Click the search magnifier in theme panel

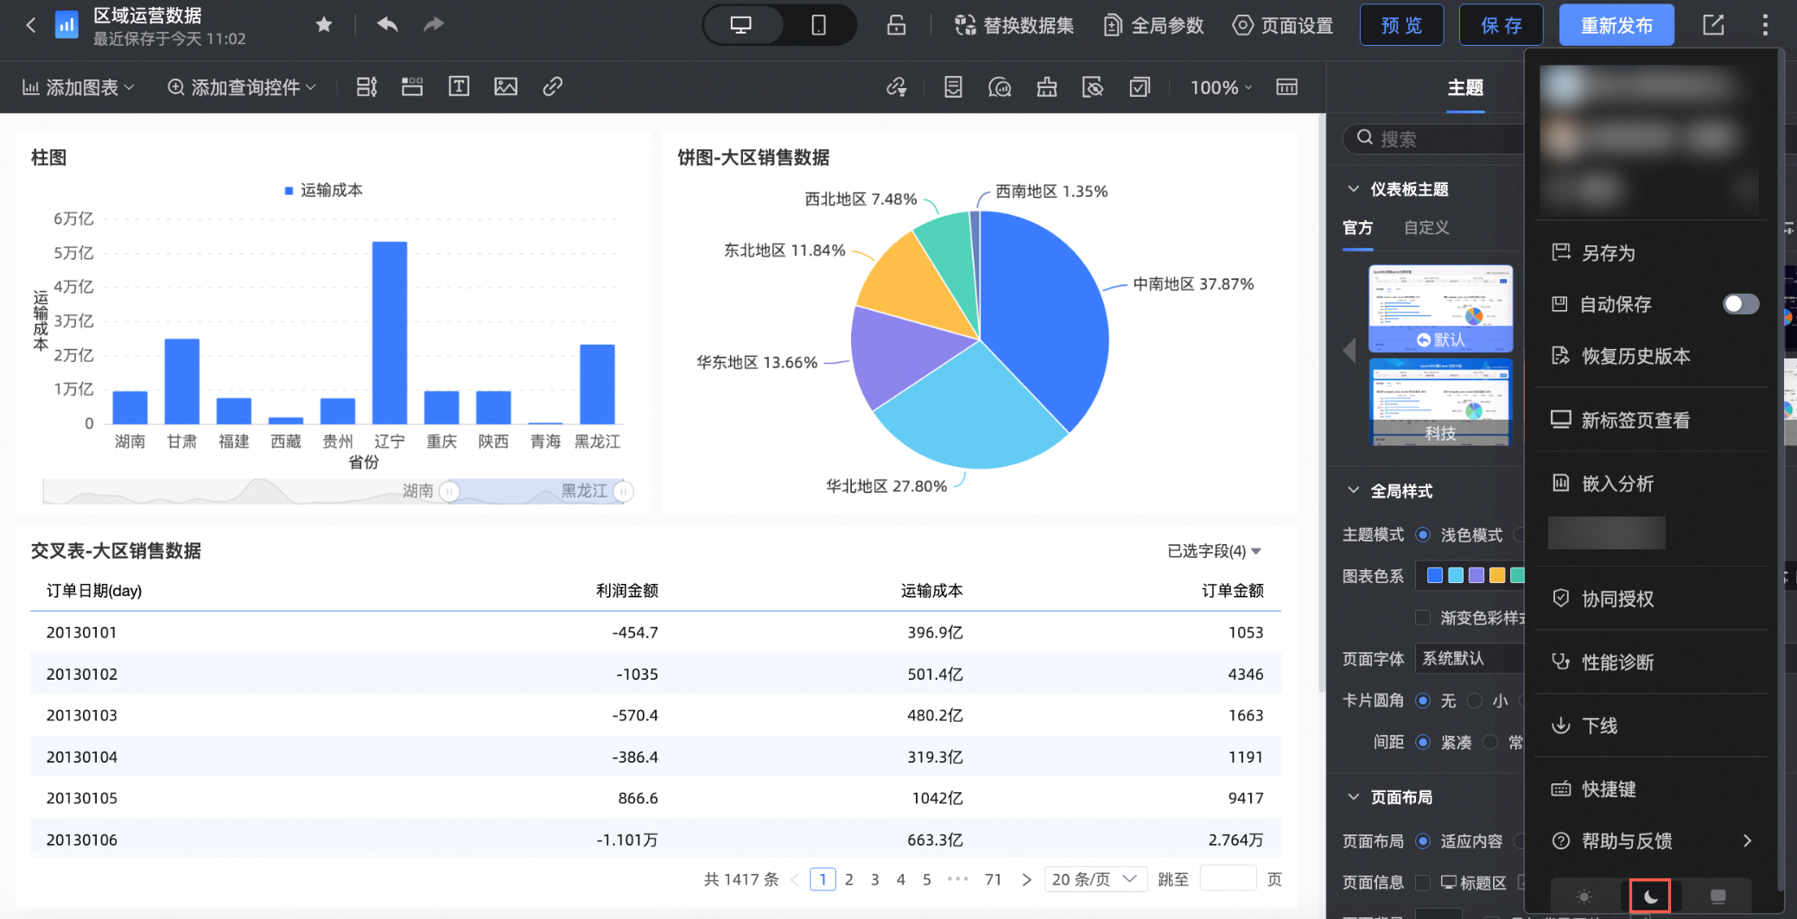(x=1365, y=138)
